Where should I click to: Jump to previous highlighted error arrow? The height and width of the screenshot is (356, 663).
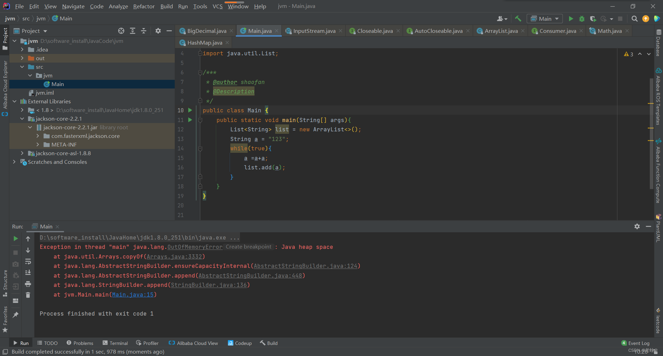pos(640,54)
